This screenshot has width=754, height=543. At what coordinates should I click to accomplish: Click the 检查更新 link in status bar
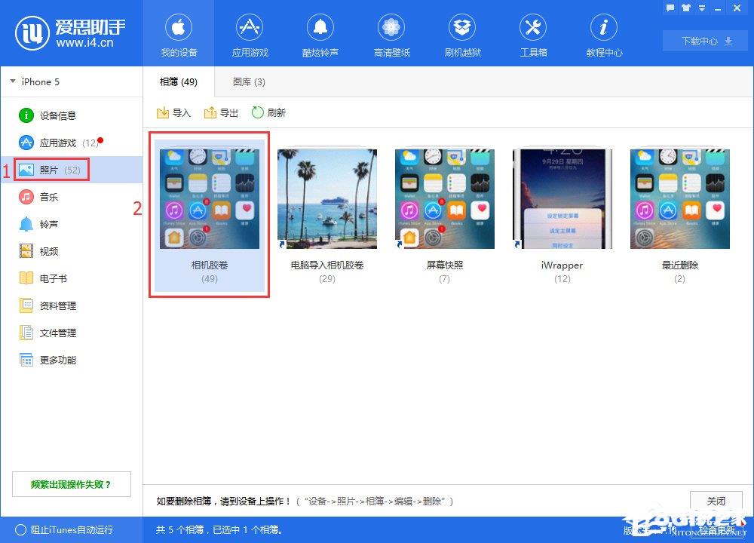(717, 529)
